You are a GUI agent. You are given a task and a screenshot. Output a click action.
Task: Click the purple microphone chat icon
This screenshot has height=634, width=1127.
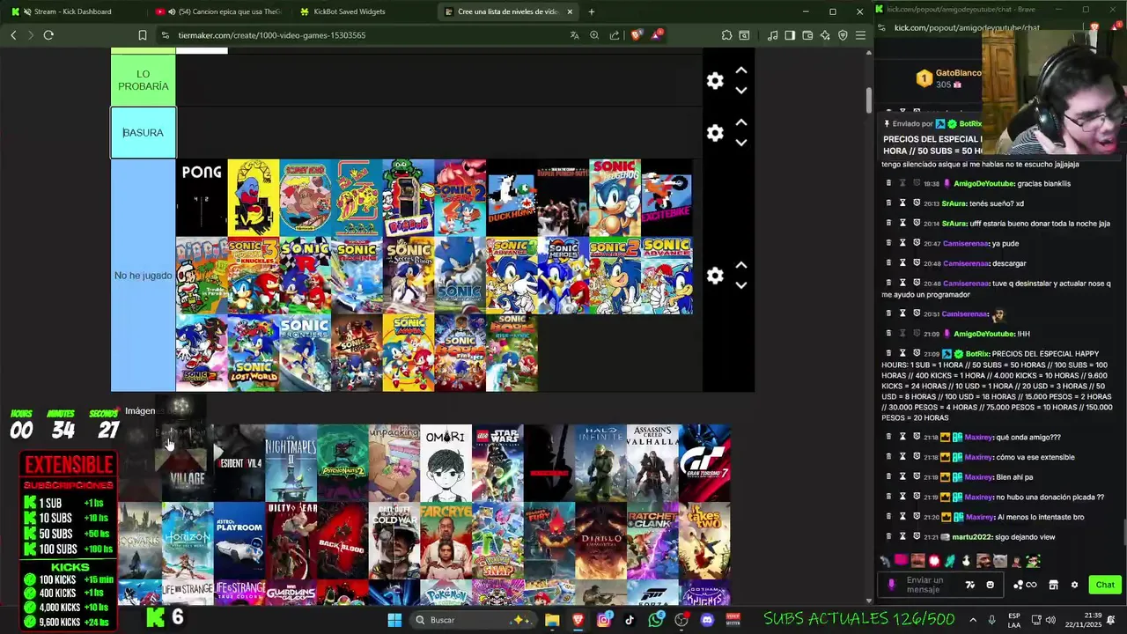(x=892, y=585)
